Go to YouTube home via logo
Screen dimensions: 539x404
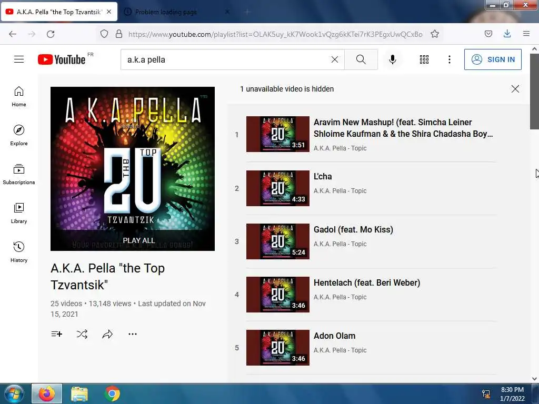tap(62, 59)
